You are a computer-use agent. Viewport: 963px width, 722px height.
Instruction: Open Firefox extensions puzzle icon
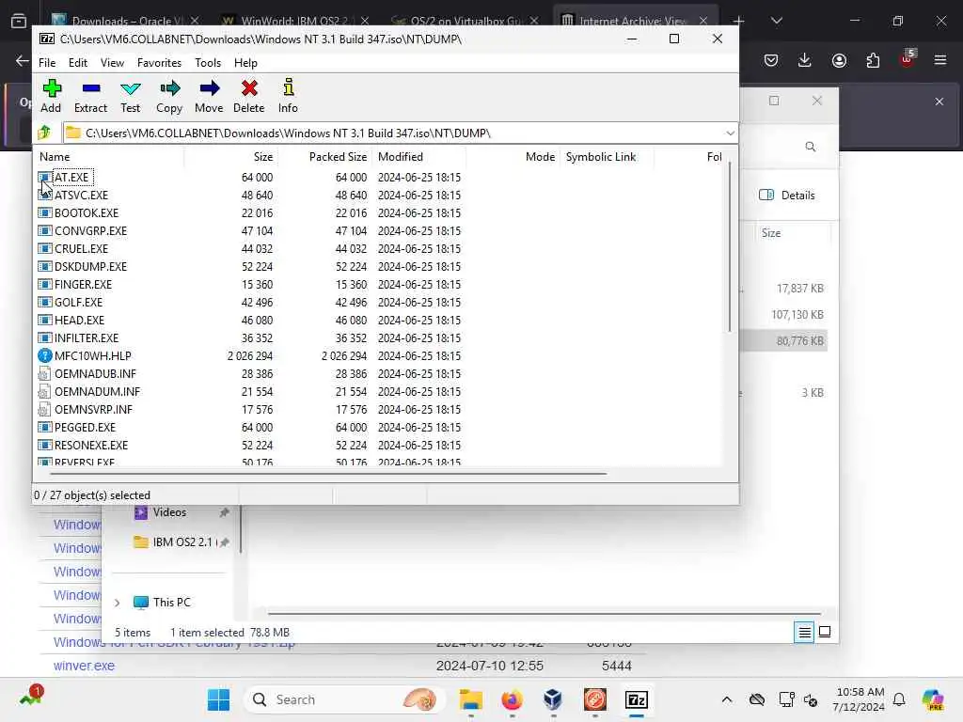(873, 60)
